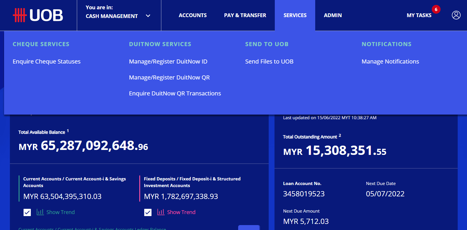Open Manage/Register DuitNow ID
The width and height of the screenshot is (467, 230).
pyautogui.click(x=168, y=61)
